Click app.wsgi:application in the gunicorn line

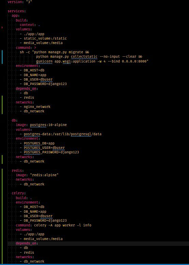75,61
